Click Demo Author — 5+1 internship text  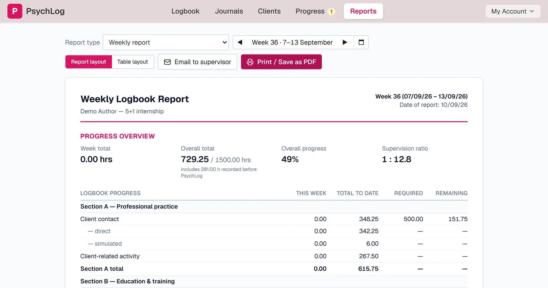point(122,111)
